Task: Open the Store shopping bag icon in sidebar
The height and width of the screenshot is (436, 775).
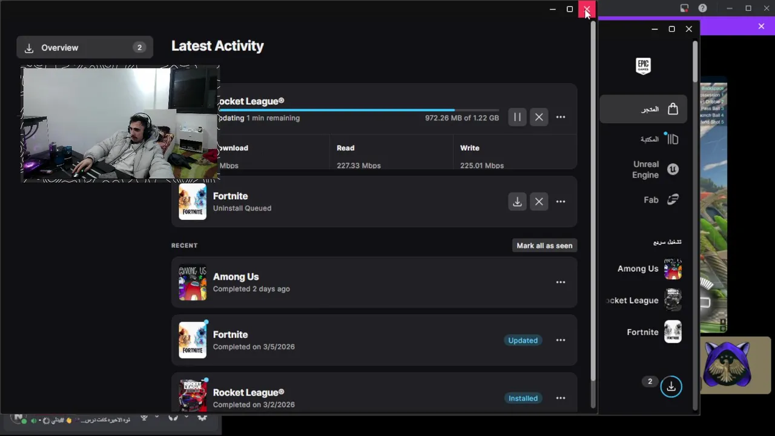Action: tap(673, 109)
